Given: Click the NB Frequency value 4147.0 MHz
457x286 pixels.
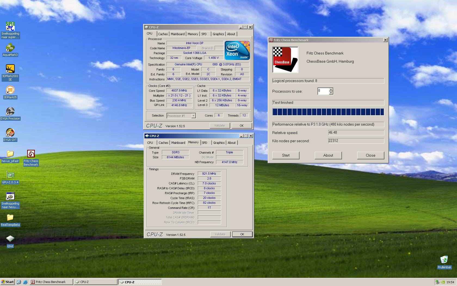Looking at the screenshot, I should pos(229,162).
